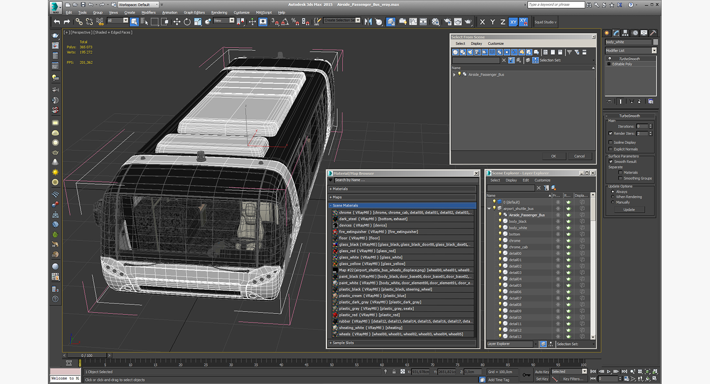
Task: Click the object color swatch beside body_white
Action: coord(655,42)
